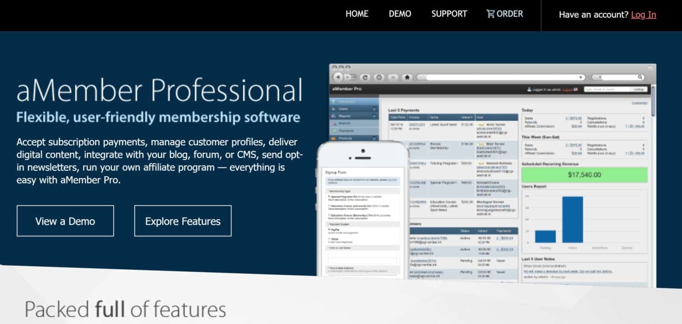Click 'Flexible, user-friendly membership software' subtitle

(158, 117)
